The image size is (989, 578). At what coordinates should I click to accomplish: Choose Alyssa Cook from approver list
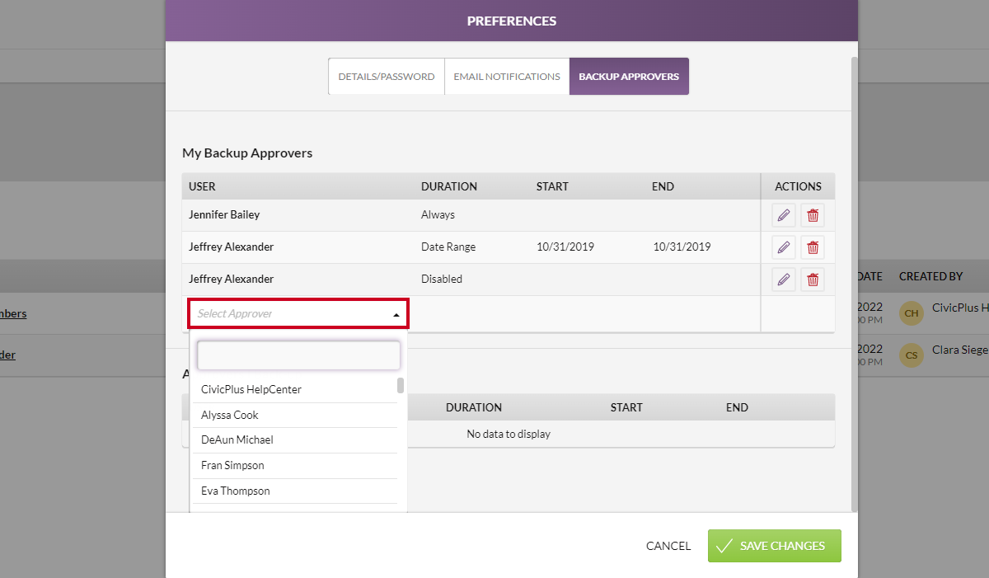click(295, 415)
